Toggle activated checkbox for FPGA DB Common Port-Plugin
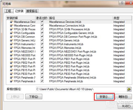133x110 pixels. point(42,37)
